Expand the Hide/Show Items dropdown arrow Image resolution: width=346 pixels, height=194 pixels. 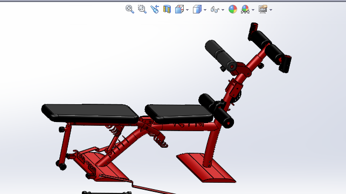223,10
